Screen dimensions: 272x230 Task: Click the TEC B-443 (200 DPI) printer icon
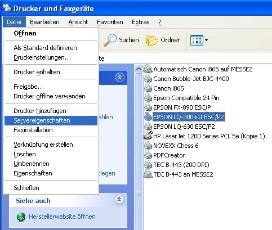point(148,165)
